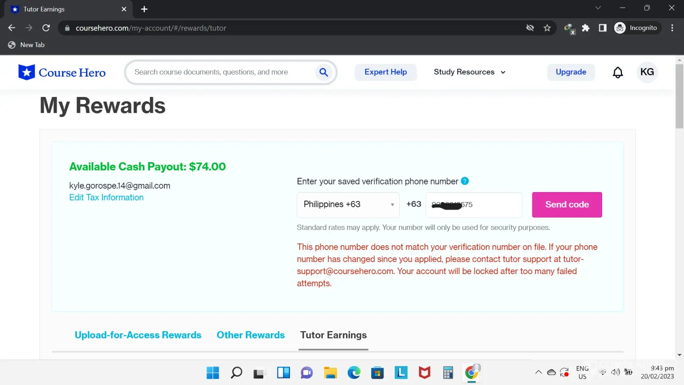This screenshot has height=385, width=684.
Task: Click the sync-status tray icon with the red dot
Action: pos(564,372)
